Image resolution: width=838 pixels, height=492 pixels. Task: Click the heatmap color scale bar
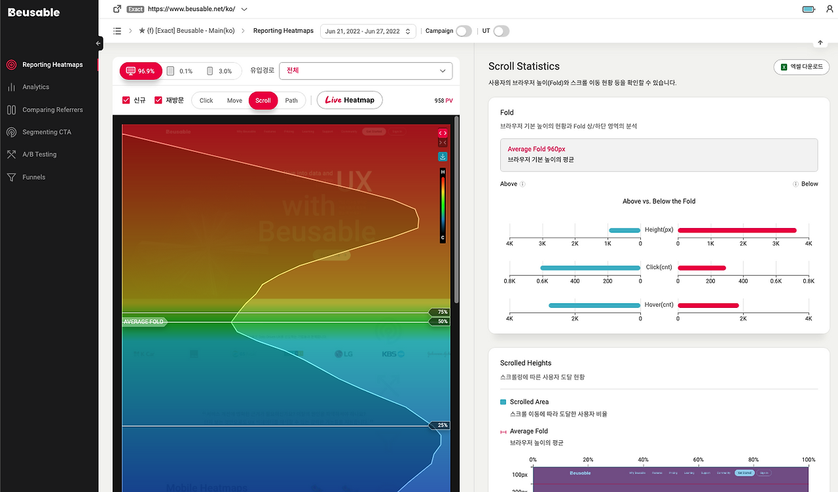click(x=443, y=204)
